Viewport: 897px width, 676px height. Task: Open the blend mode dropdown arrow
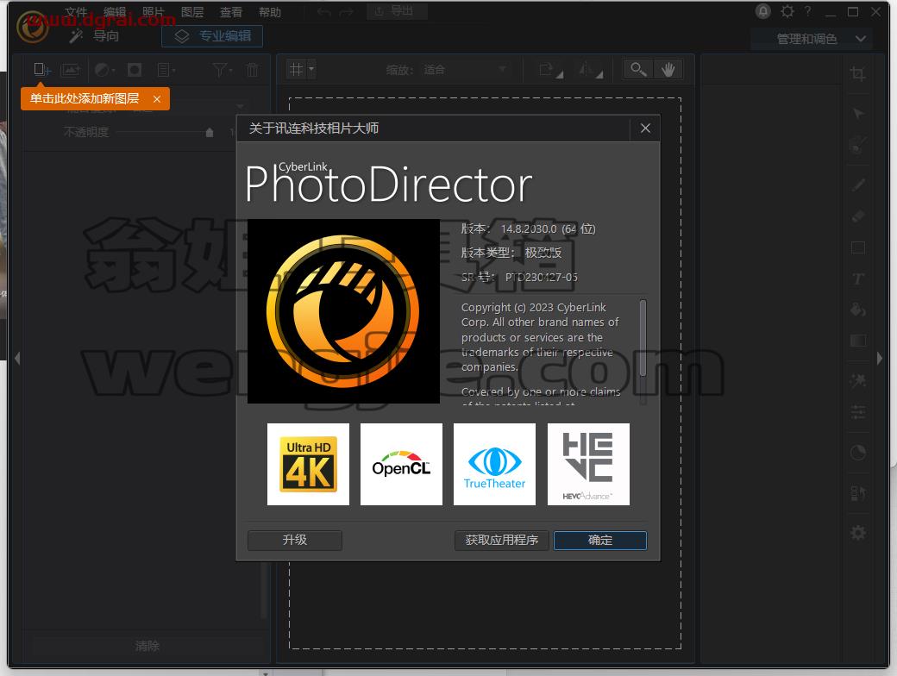pos(241,106)
